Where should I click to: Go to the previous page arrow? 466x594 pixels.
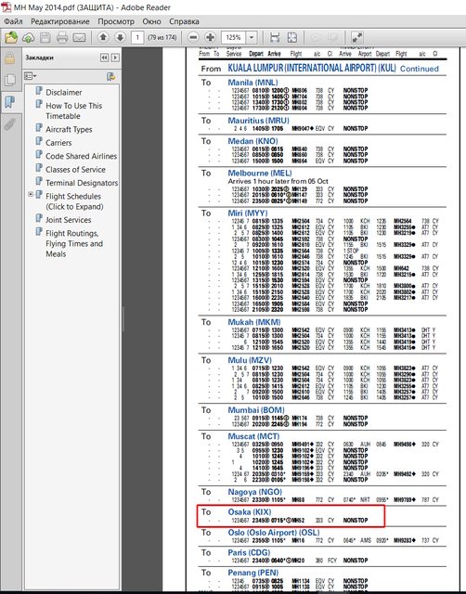pos(103,37)
